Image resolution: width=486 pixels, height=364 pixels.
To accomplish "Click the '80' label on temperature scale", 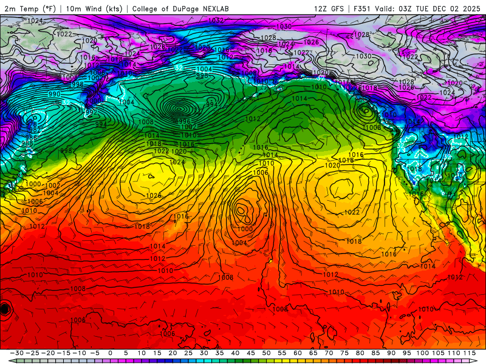I will (360, 353).
